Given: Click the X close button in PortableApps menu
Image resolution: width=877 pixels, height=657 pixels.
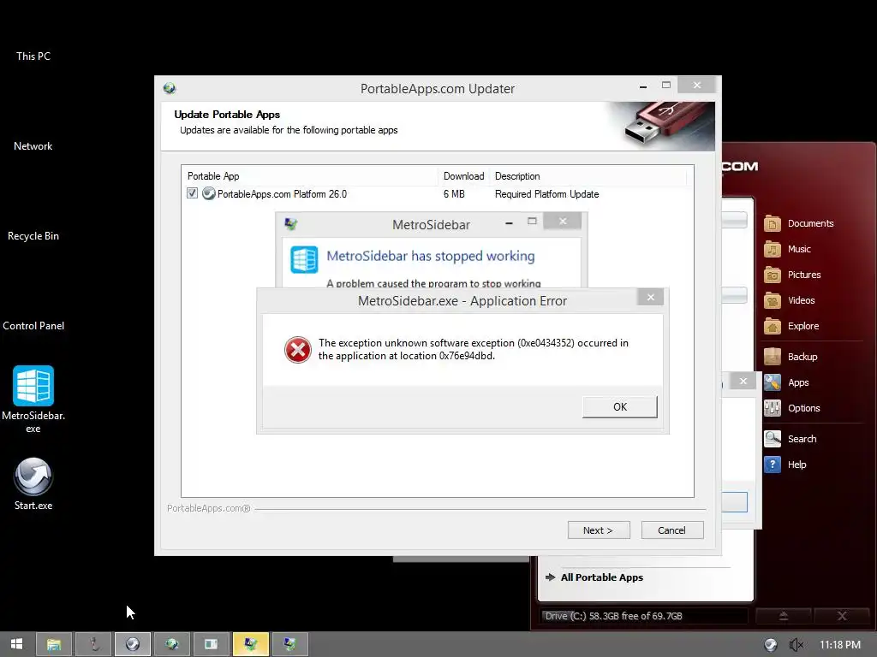Looking at the screenshot, I should coord(842,616).
